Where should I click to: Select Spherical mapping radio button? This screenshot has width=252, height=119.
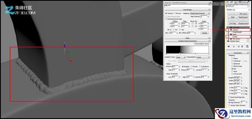(232, 64)
